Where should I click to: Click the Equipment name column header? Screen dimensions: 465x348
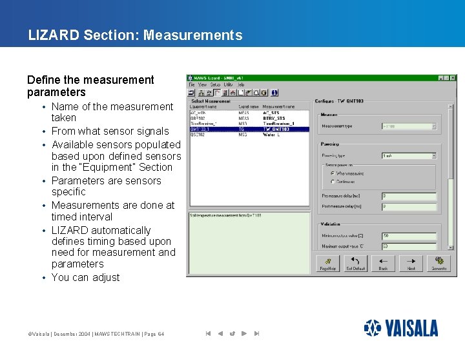tap(203, 106)
